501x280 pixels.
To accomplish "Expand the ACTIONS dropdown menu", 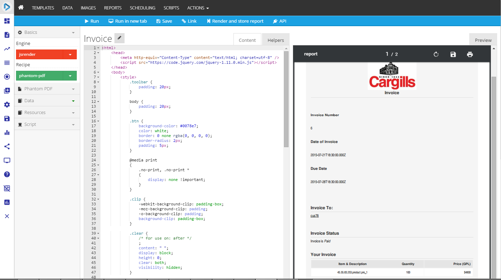I will pos(198,8).
